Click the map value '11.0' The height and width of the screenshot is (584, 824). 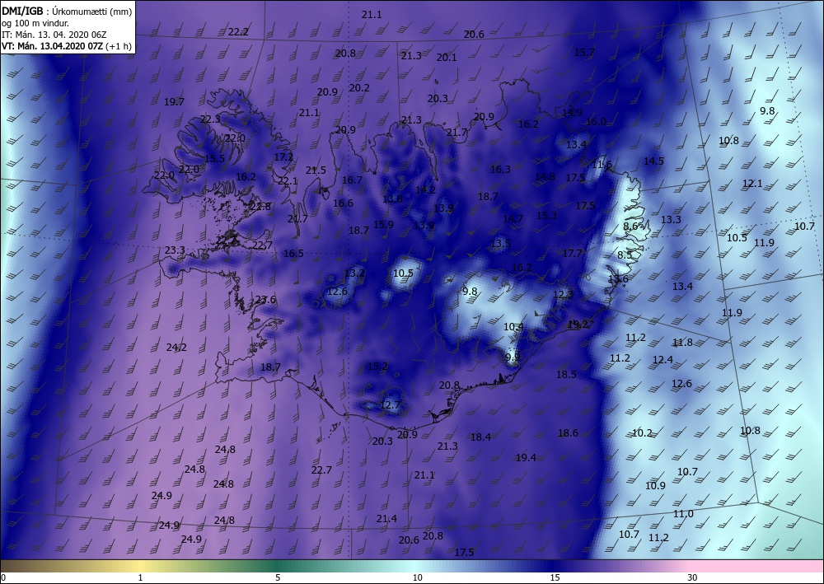point(683,514)
